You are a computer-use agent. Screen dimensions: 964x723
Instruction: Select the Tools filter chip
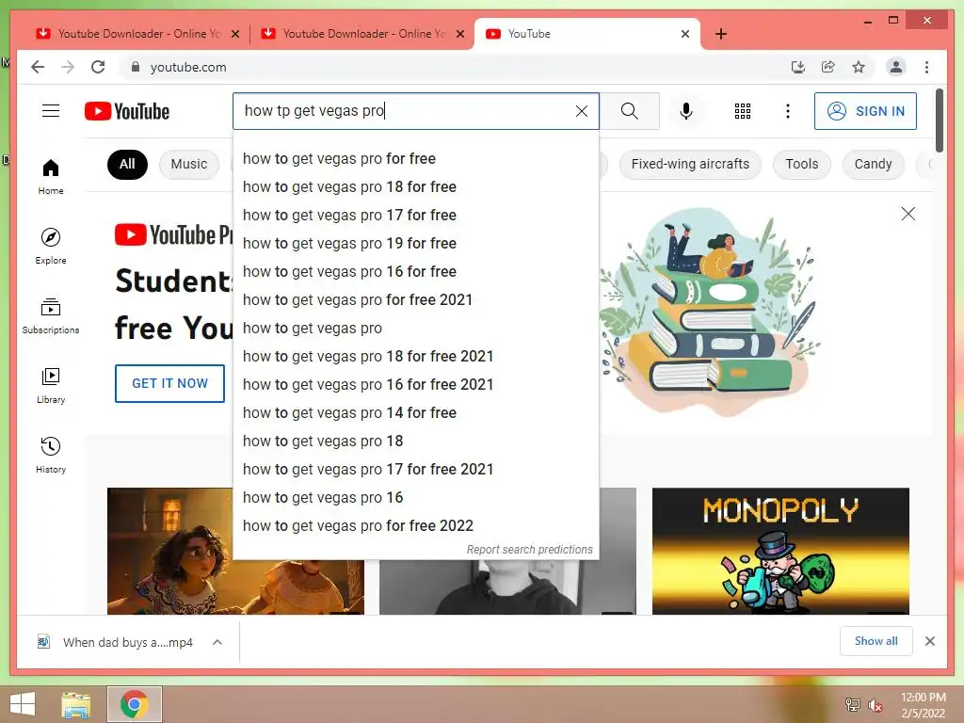point(802,164)
